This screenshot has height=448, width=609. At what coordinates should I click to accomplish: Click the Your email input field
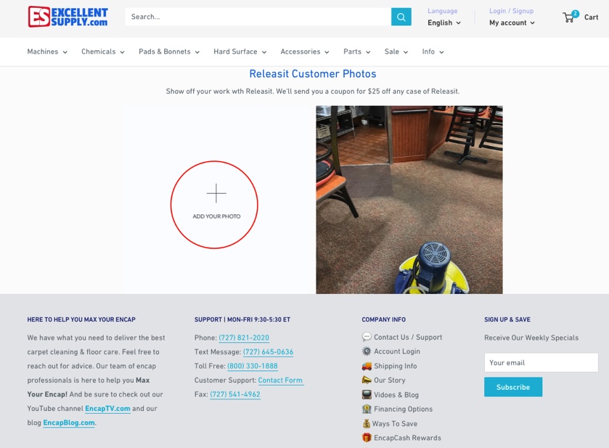point(541,362)
